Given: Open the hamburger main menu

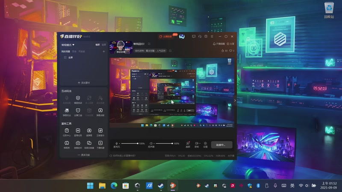Looking at the screenshot, I should [212, 36].
